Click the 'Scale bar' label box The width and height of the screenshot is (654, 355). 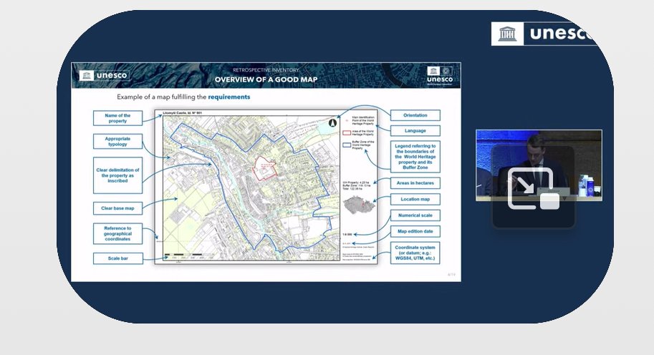point(117,258)
